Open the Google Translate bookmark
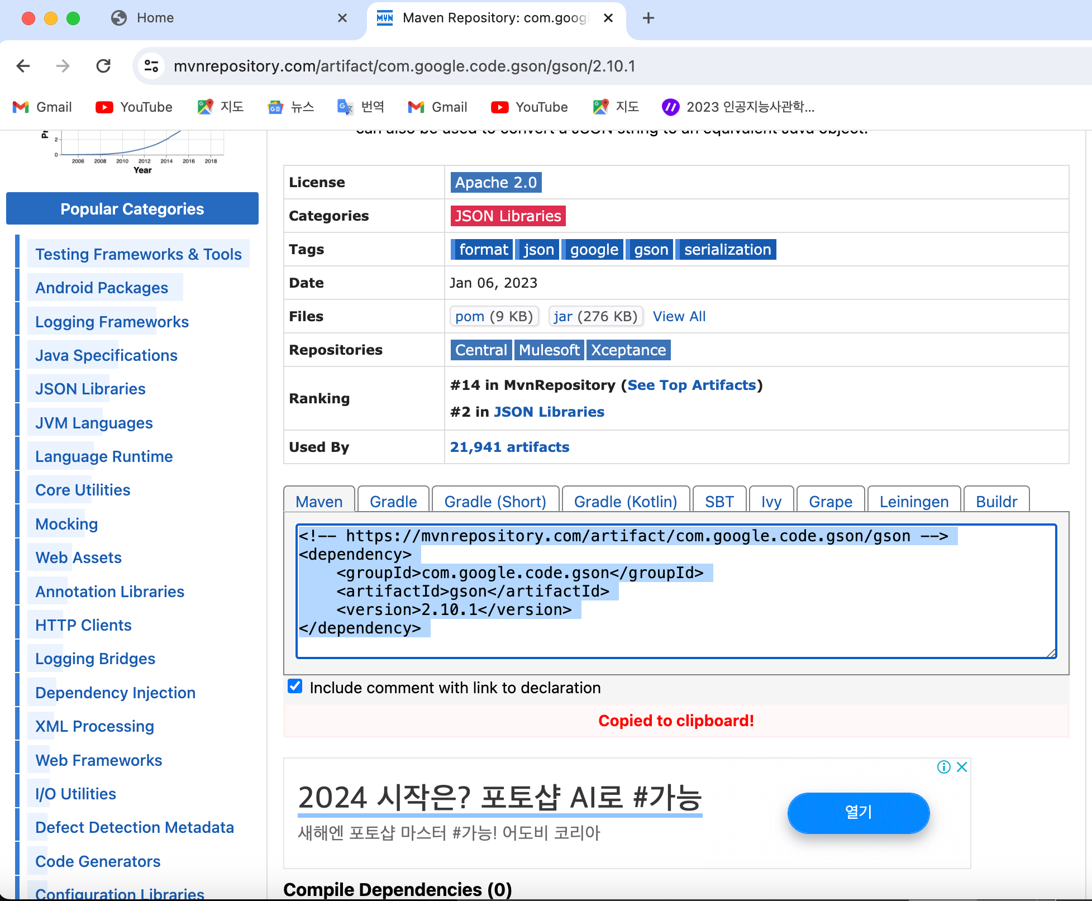Screen dimensions: 1092x901 click(361, 107)
